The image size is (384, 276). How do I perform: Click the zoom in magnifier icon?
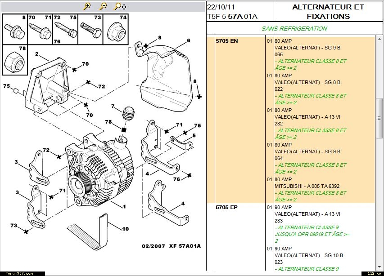[88, 6]
